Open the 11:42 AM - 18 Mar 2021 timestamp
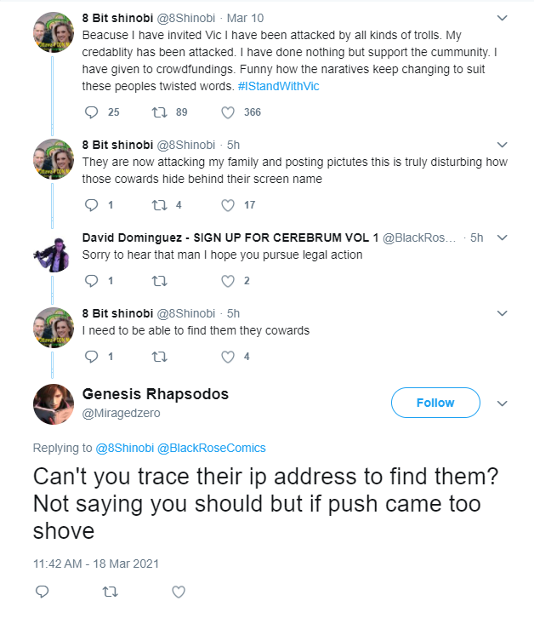The height and width of the screenshot is (618, 534). [x=96, y=564]
